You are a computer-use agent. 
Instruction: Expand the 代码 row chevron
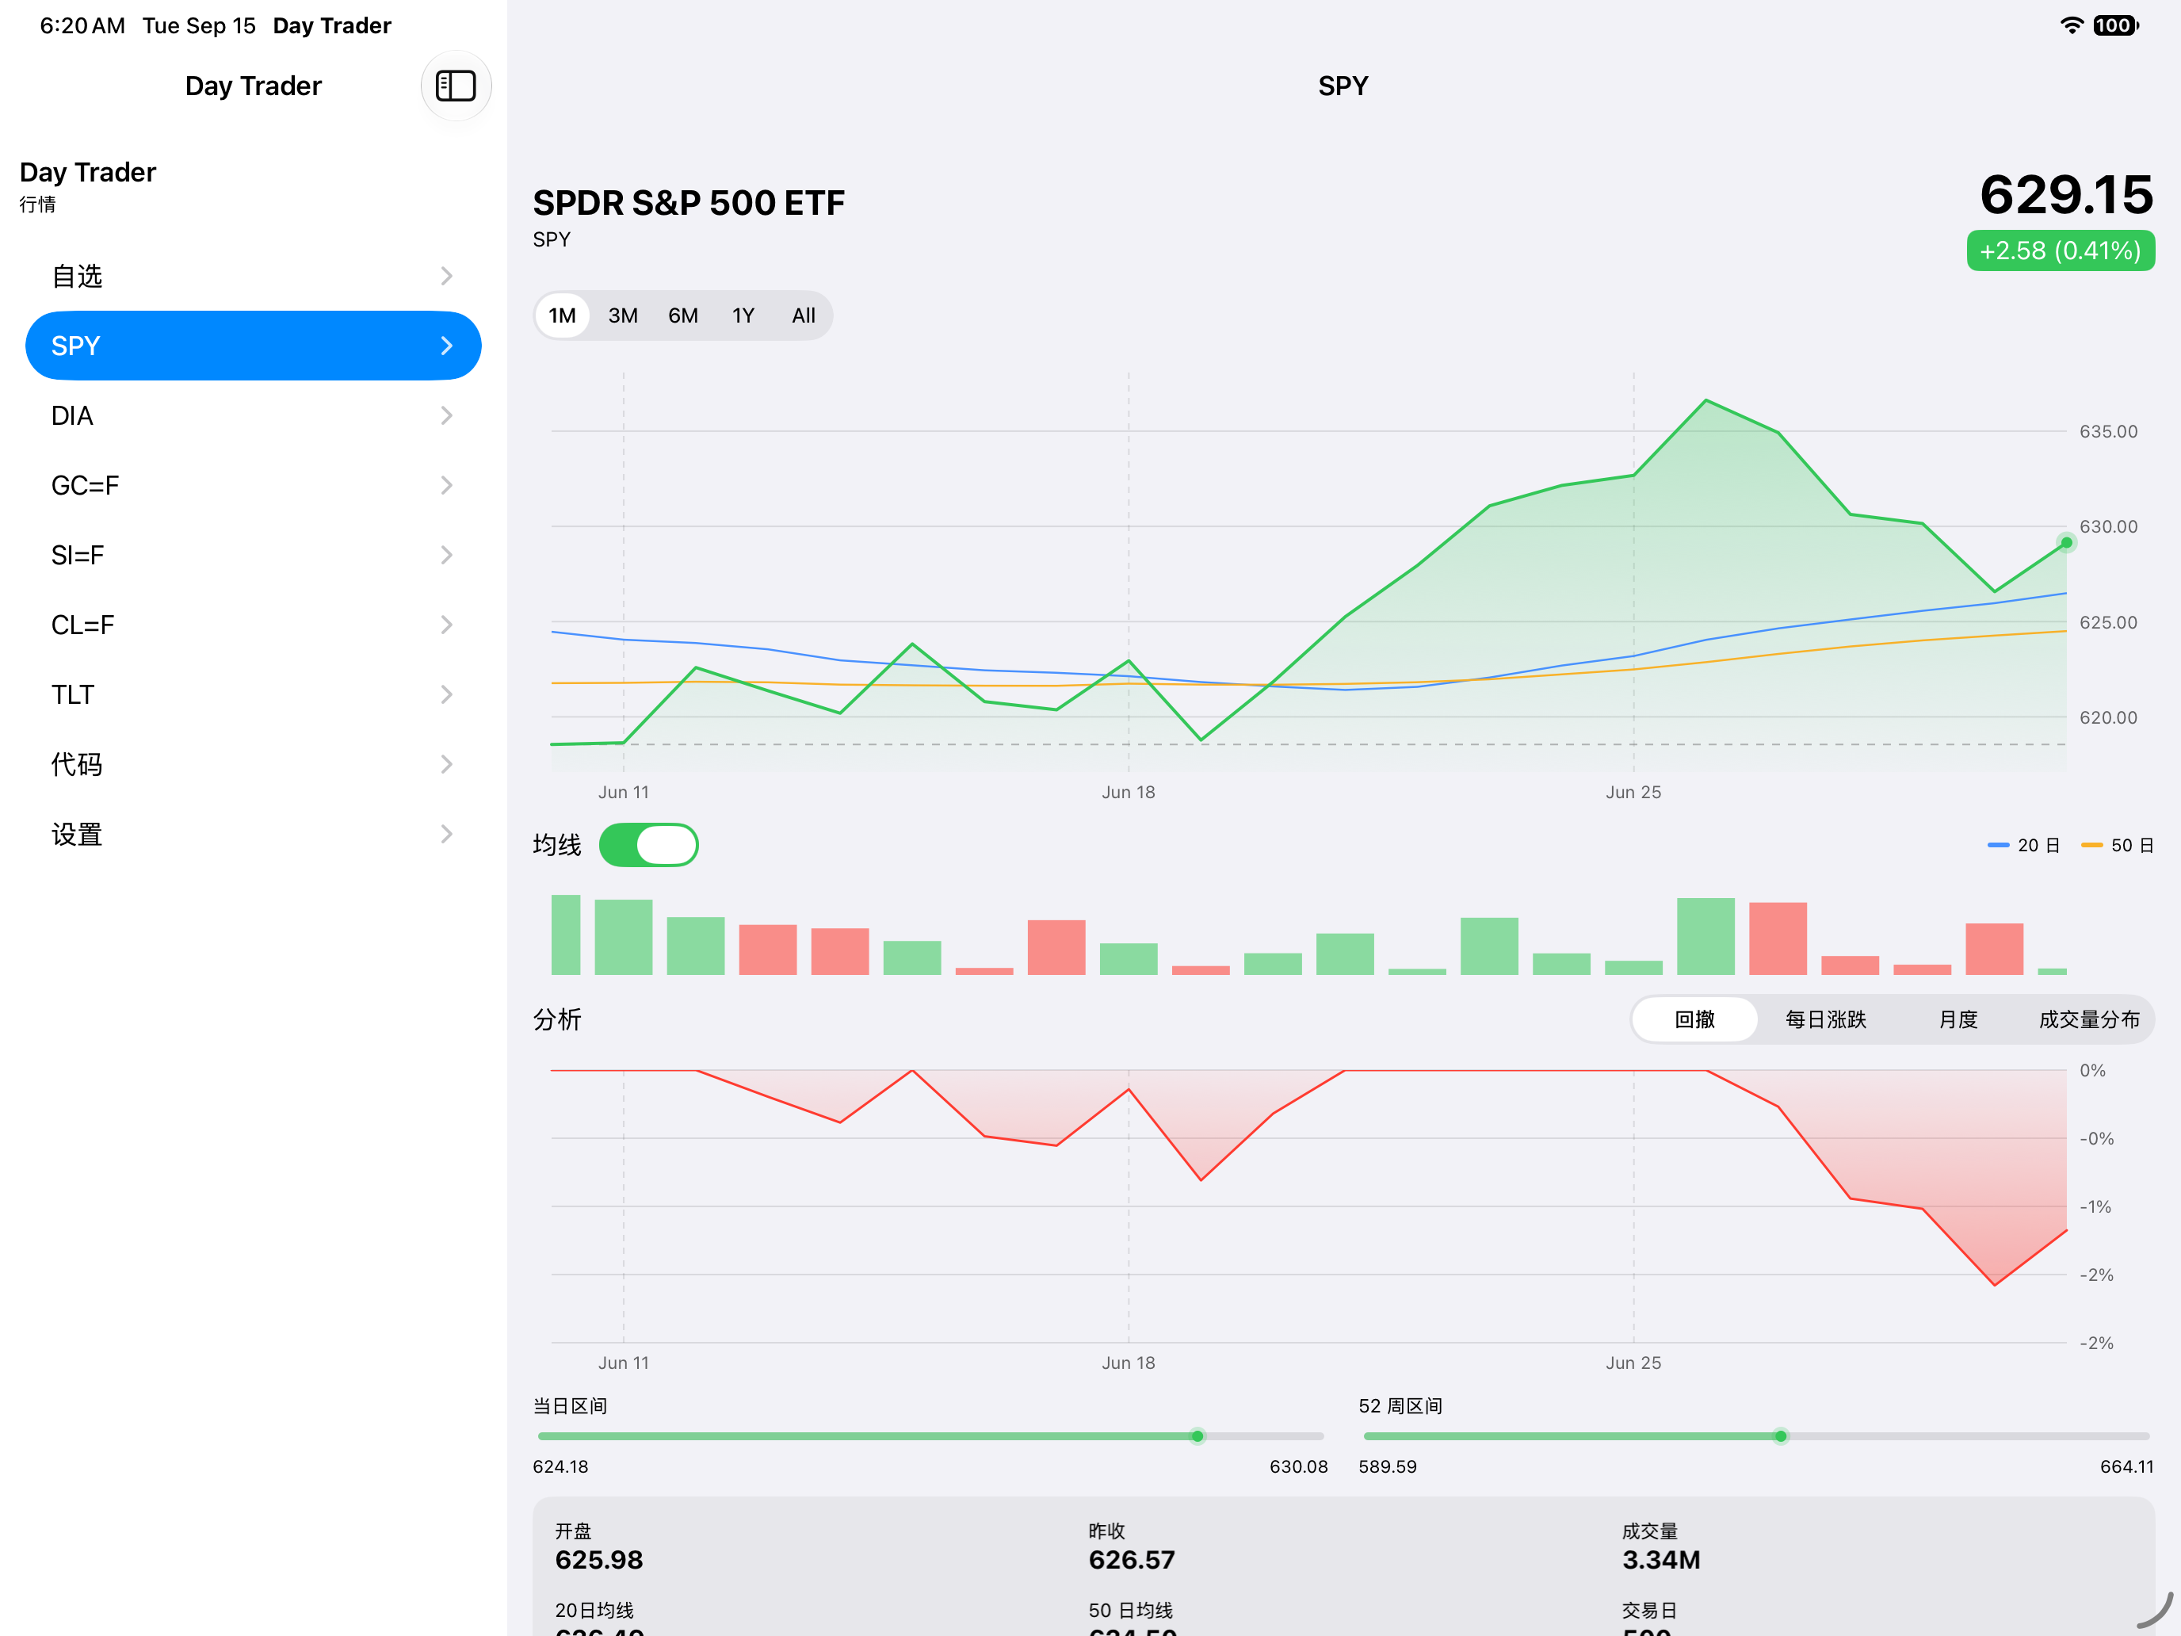[447, 764]
